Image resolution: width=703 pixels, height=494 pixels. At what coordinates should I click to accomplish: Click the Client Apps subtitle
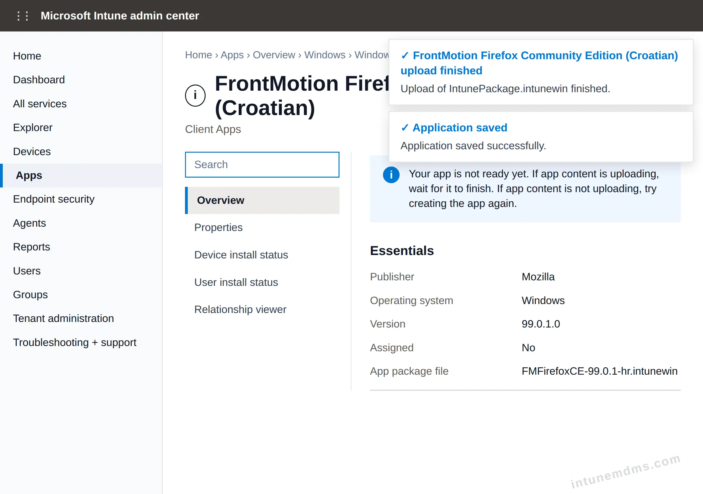(213, 129)
